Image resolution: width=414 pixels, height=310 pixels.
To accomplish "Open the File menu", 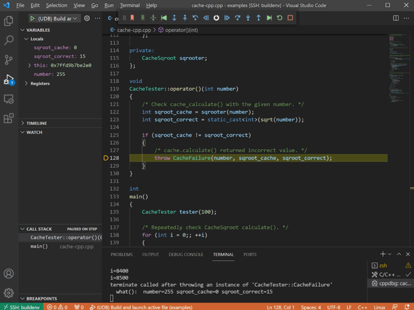I will (20, 5).
